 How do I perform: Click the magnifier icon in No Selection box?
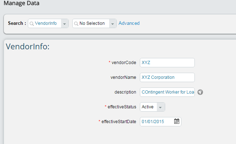tap(76, 23)
